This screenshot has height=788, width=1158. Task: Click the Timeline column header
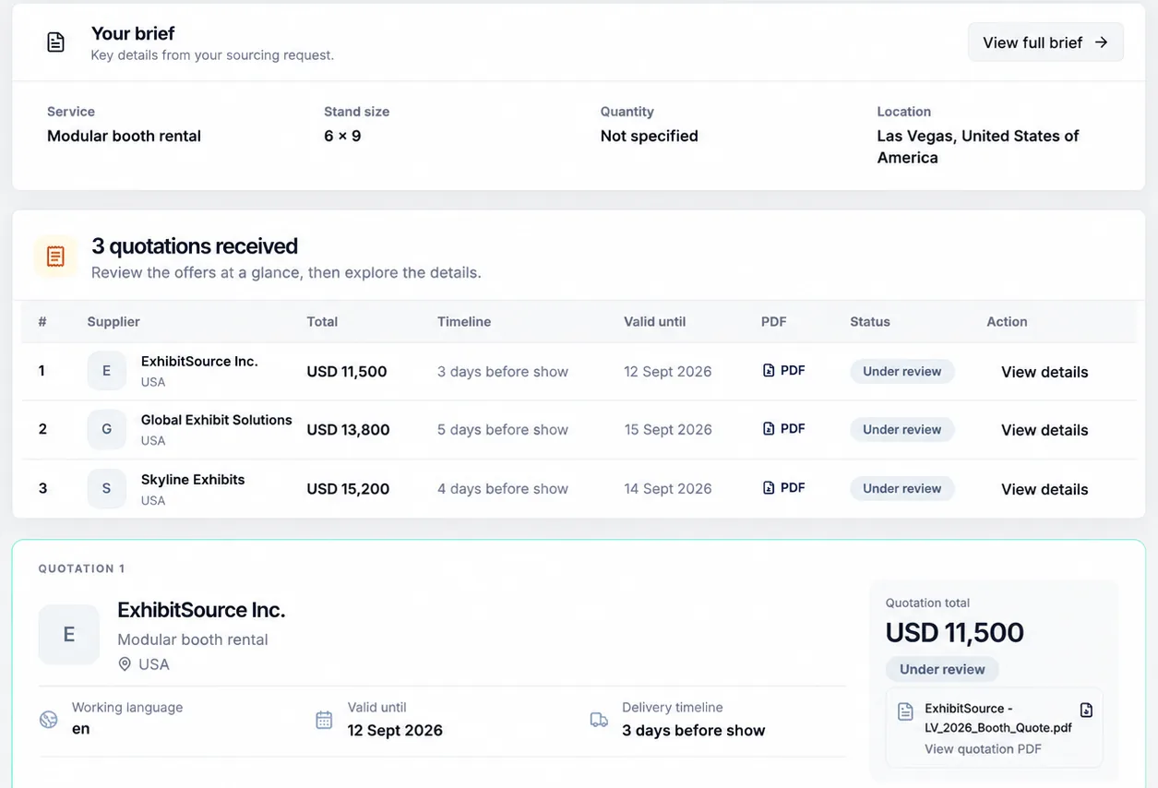464,322
